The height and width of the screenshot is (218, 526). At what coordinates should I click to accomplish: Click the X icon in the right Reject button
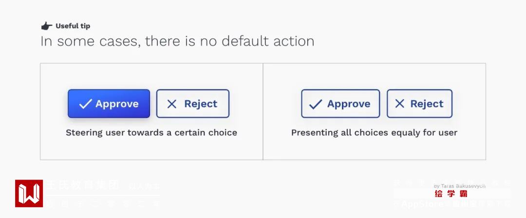(x=399, y=104)
